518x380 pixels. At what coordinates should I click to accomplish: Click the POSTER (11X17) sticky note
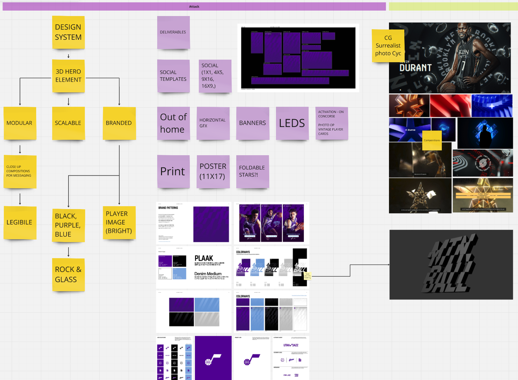(x=213, y=172)
